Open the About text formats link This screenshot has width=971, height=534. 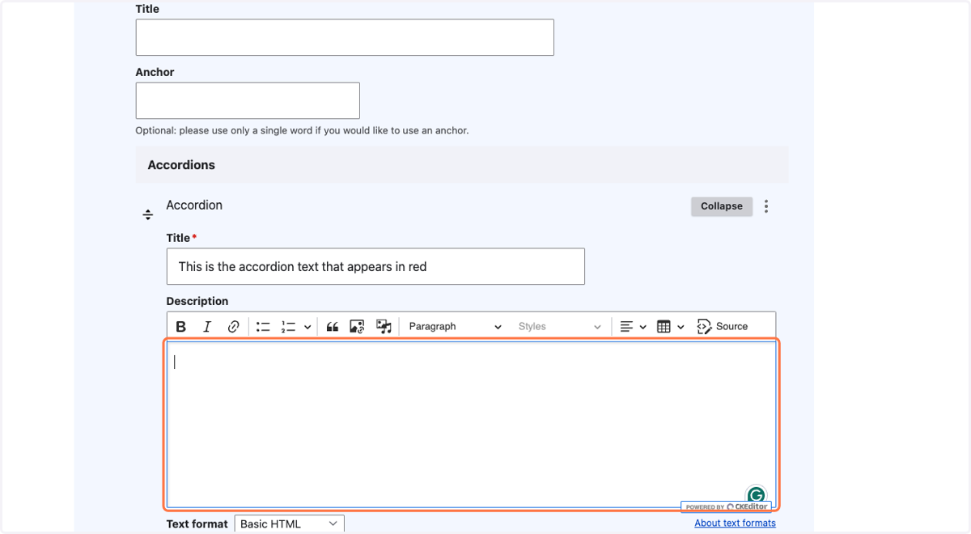[x=735, y=523]
